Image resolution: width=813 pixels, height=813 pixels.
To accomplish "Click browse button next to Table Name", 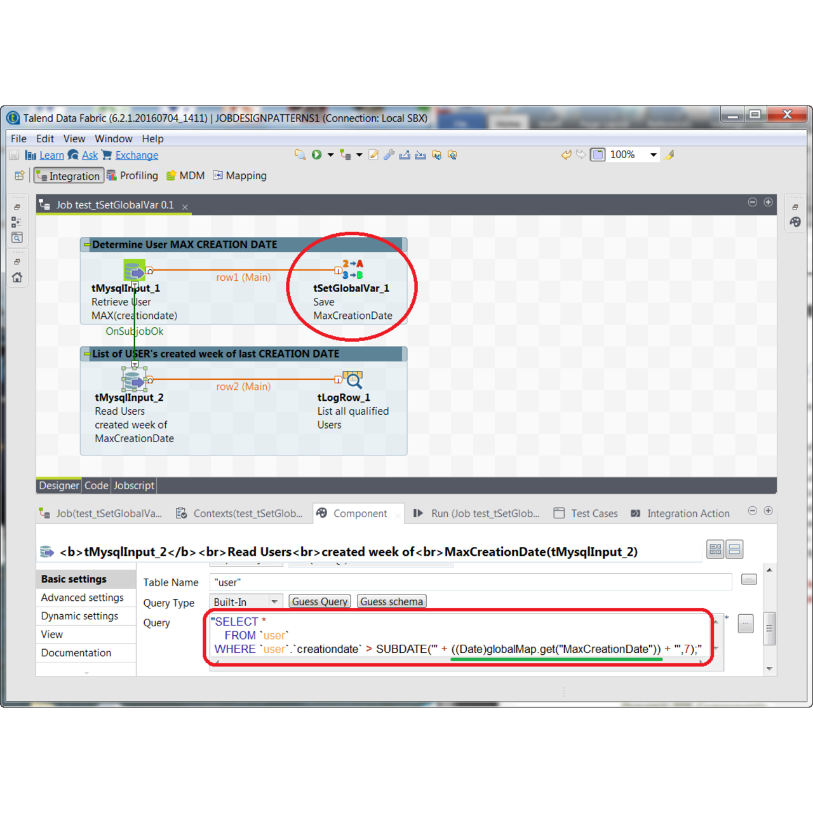I will tap(749, 579).
